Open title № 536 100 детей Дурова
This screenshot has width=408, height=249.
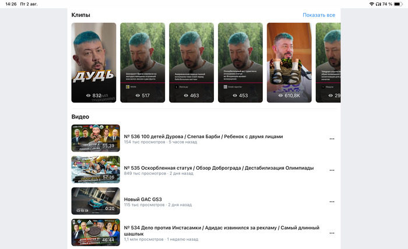click(x=203, y=136)
